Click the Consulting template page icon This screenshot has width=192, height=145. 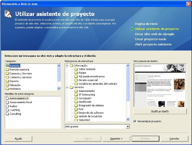[x=8, y=114]
